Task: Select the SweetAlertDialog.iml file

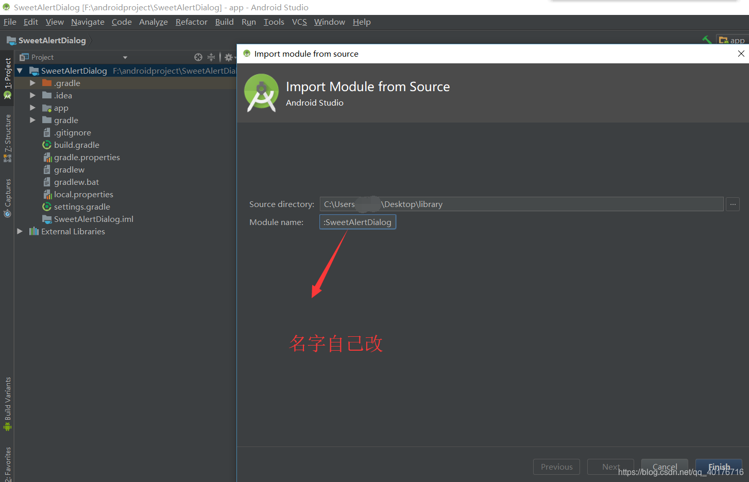Action: (94, 219)
